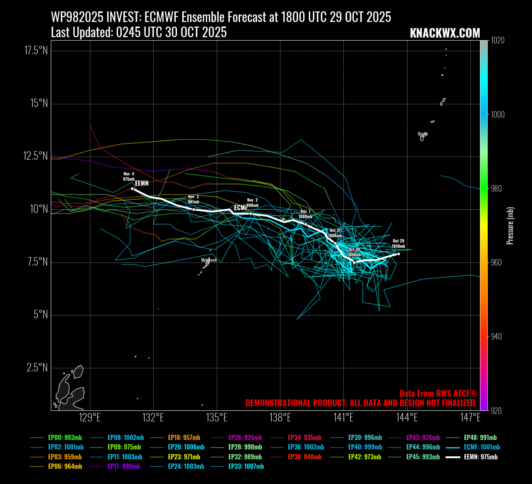Click the EP17: 890mb legend entry
532x484 pixels.
coord(124,467)
